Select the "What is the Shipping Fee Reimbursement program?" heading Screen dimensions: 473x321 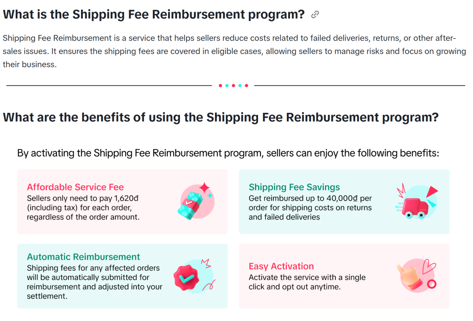[x=153, y=14]
